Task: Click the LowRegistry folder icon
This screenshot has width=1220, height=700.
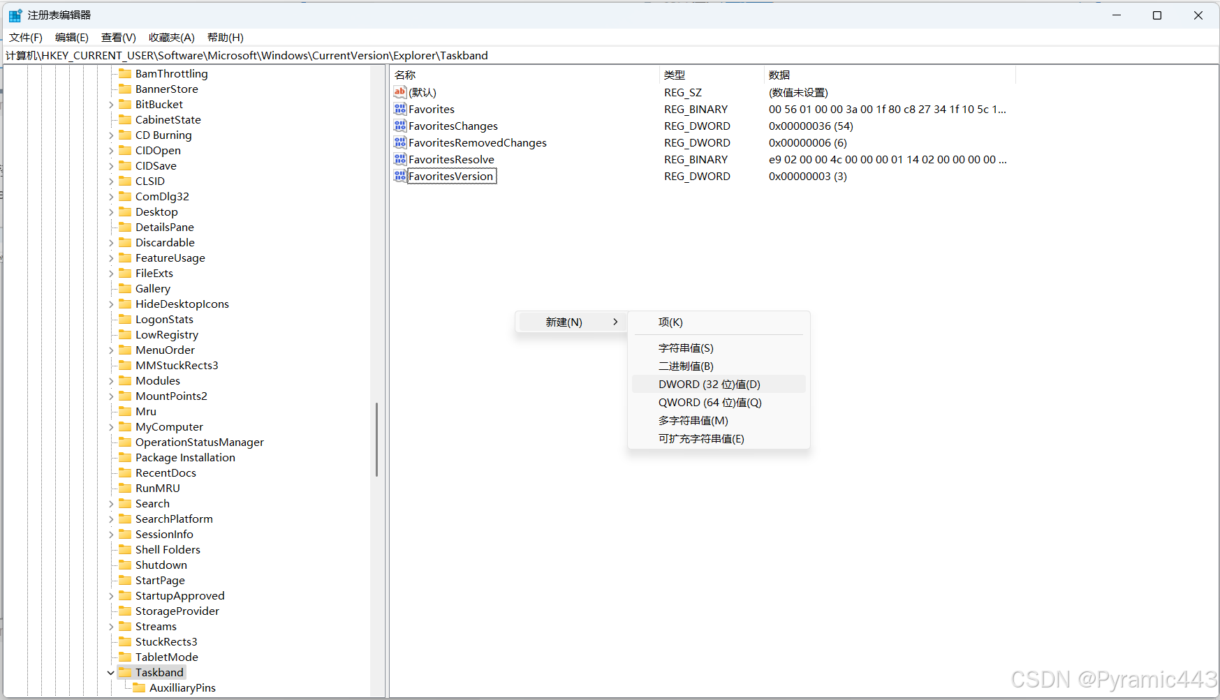Action: [x=125, y=334]
